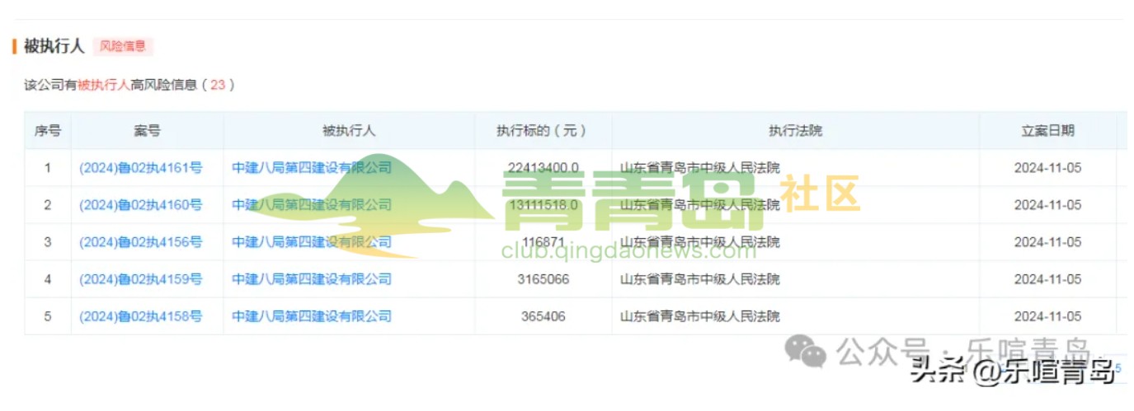1134x411 pixels.
Task: Select amount cell 365406
Action: 543,316
